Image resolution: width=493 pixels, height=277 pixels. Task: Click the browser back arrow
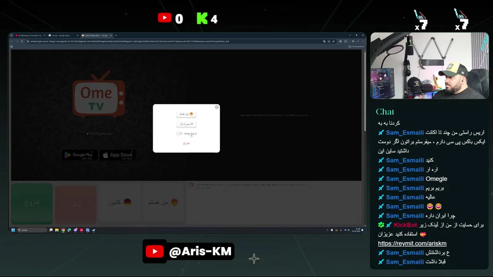(12, 41)
